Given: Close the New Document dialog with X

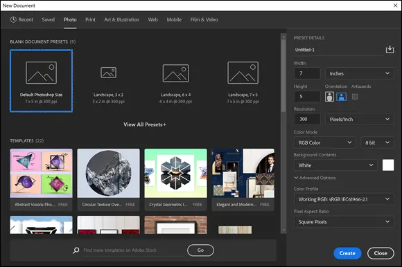Looking at the screenshot, I should pyautogui.click(x=395, y=6).
